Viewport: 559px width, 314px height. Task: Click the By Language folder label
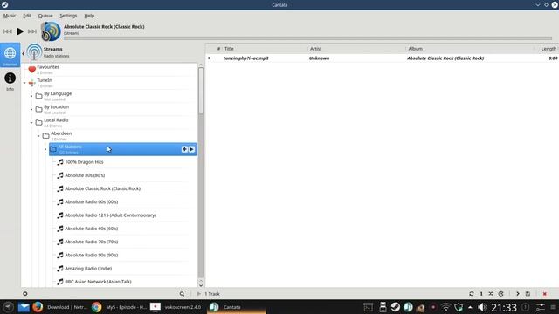(58, 93)
